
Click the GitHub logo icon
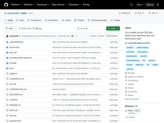6,5
